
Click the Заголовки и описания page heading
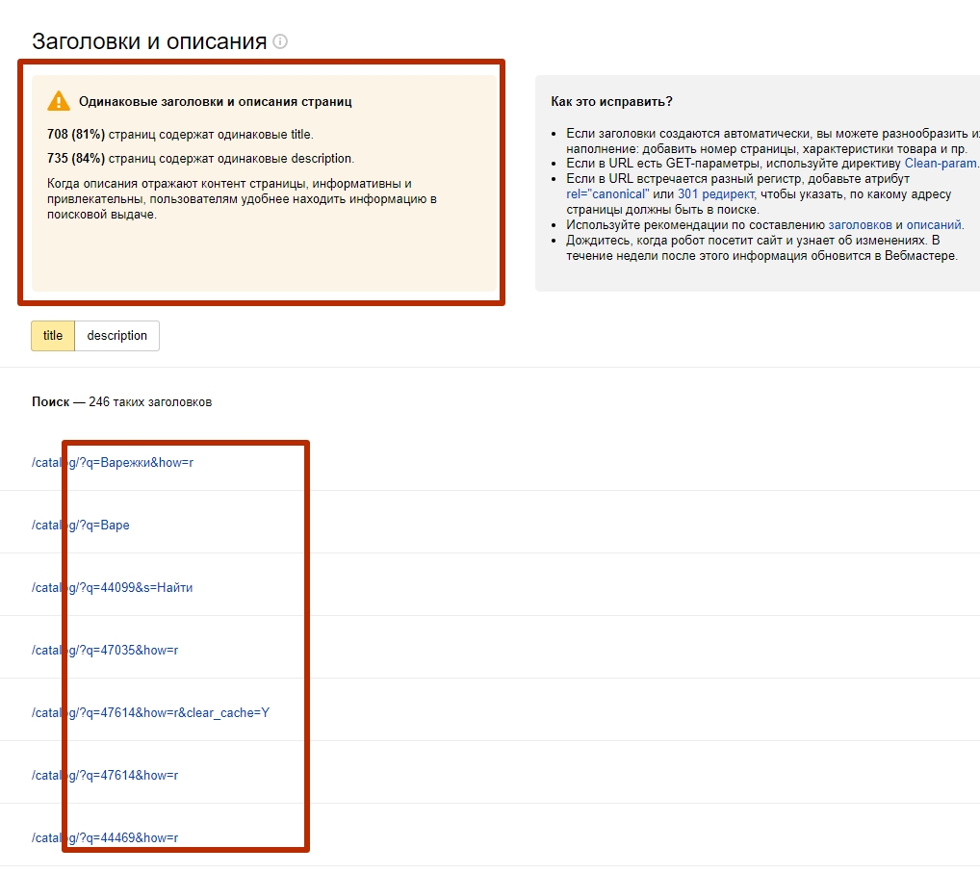(149, 41)
